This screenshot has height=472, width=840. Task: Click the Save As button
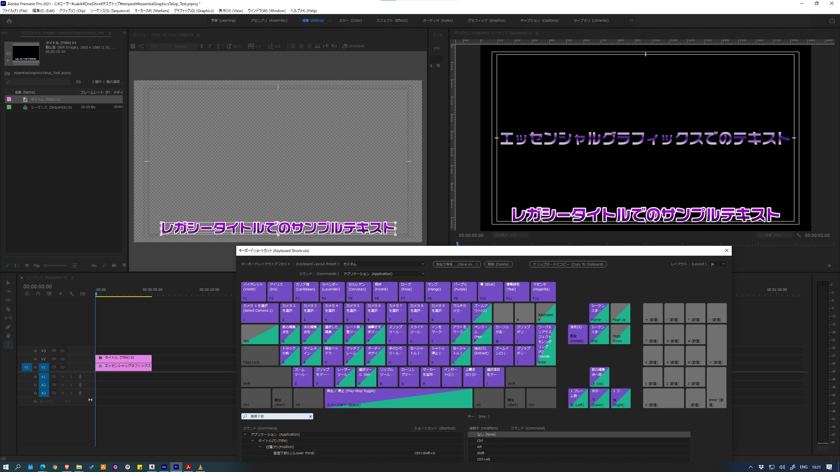tap(456, 264)
